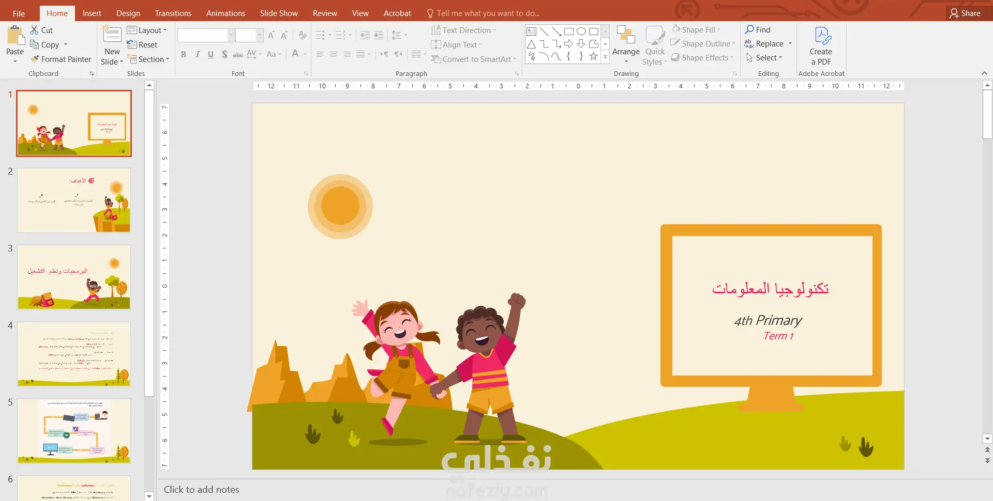The image size is (993, 501).
Task: Click the New Slide icon
Action: click(x=112, y=35)
